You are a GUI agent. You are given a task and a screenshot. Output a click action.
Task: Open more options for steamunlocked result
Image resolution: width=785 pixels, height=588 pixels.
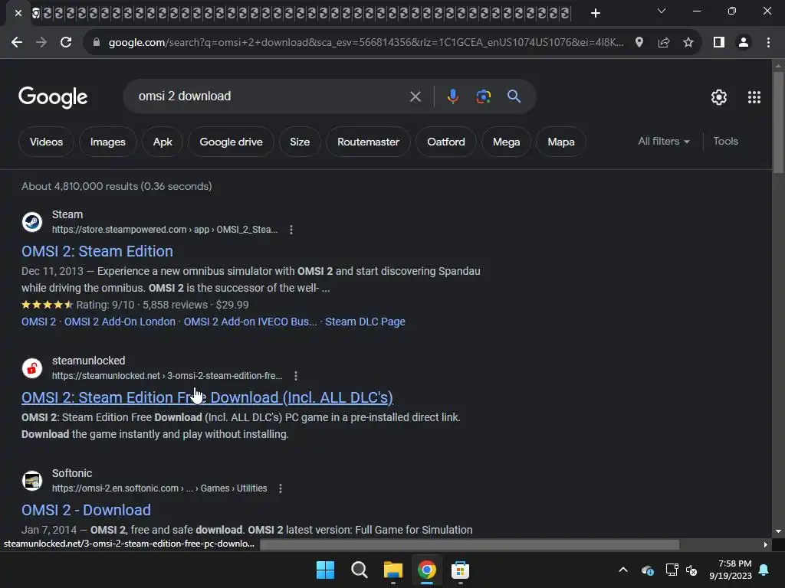[296, 376]
